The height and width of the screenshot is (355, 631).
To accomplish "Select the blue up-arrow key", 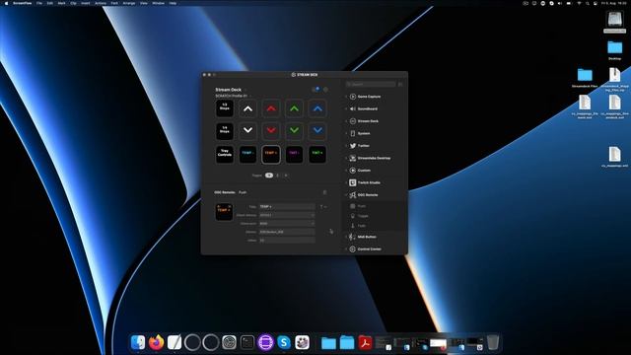I will click(x=317, y=108).
